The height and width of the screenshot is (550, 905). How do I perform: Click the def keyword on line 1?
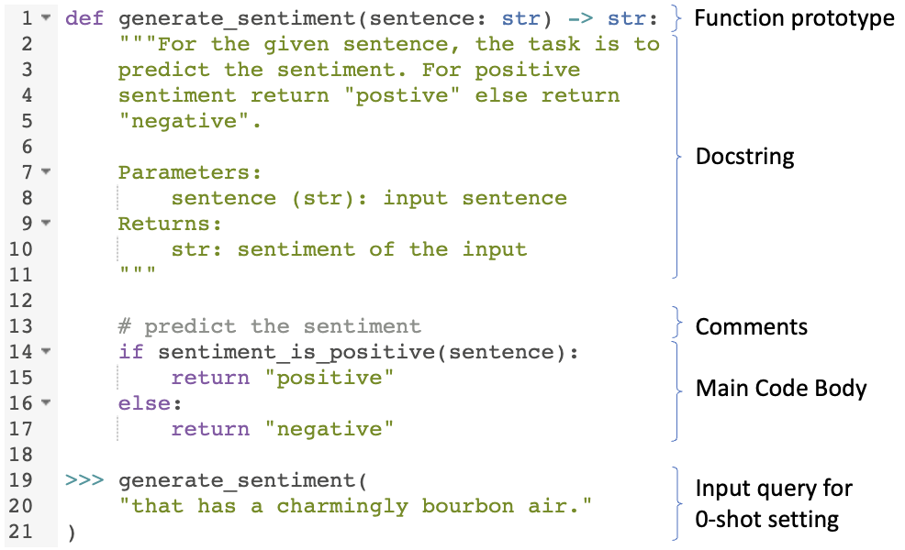[x=85, y=18]
